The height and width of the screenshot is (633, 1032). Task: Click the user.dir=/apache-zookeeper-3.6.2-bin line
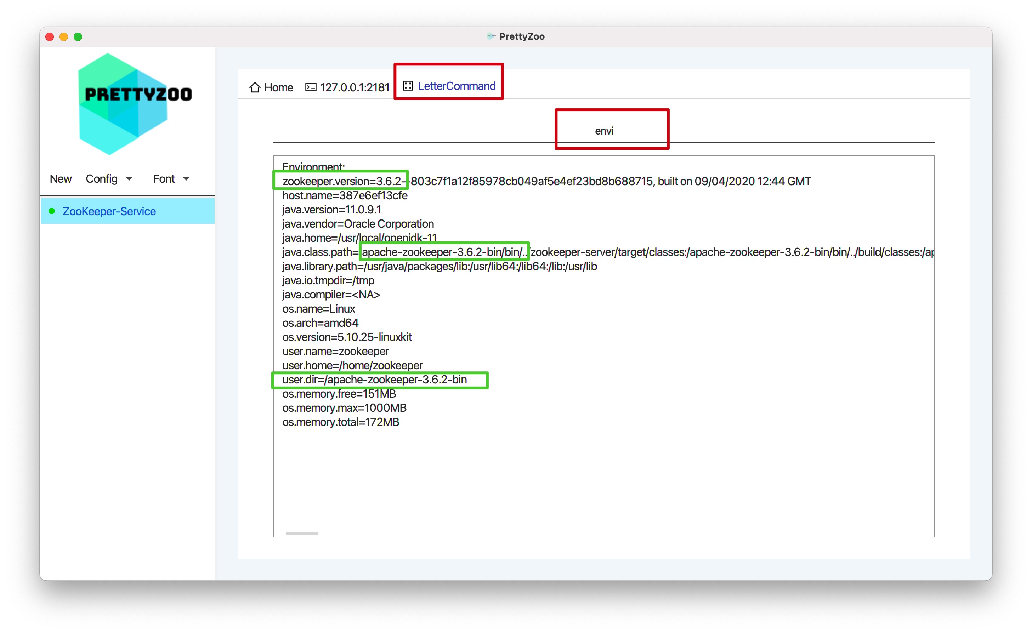click(375, 380)
